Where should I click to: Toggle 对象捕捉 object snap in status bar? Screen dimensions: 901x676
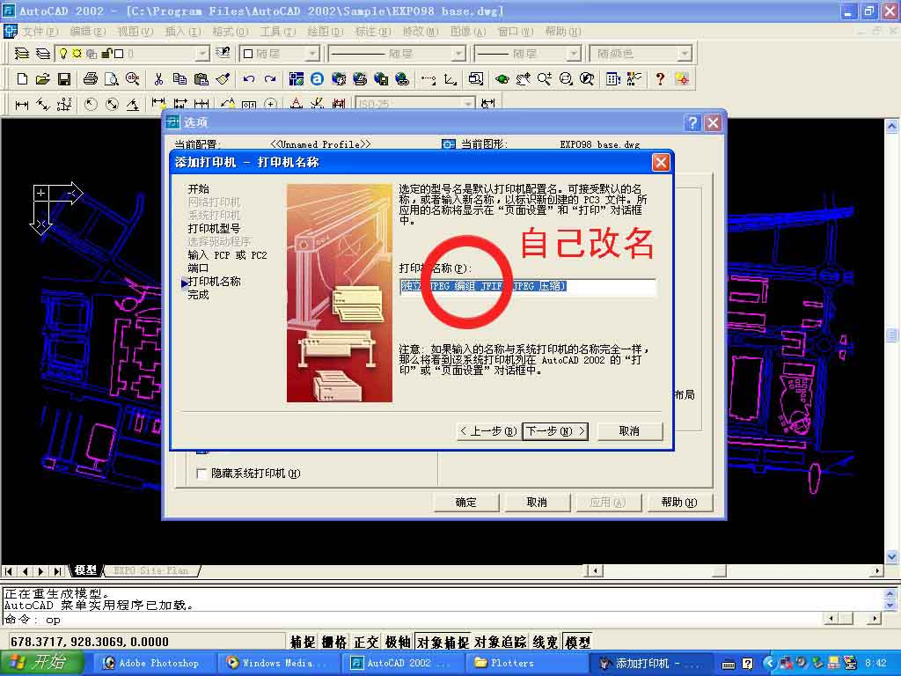click(442, 642)
